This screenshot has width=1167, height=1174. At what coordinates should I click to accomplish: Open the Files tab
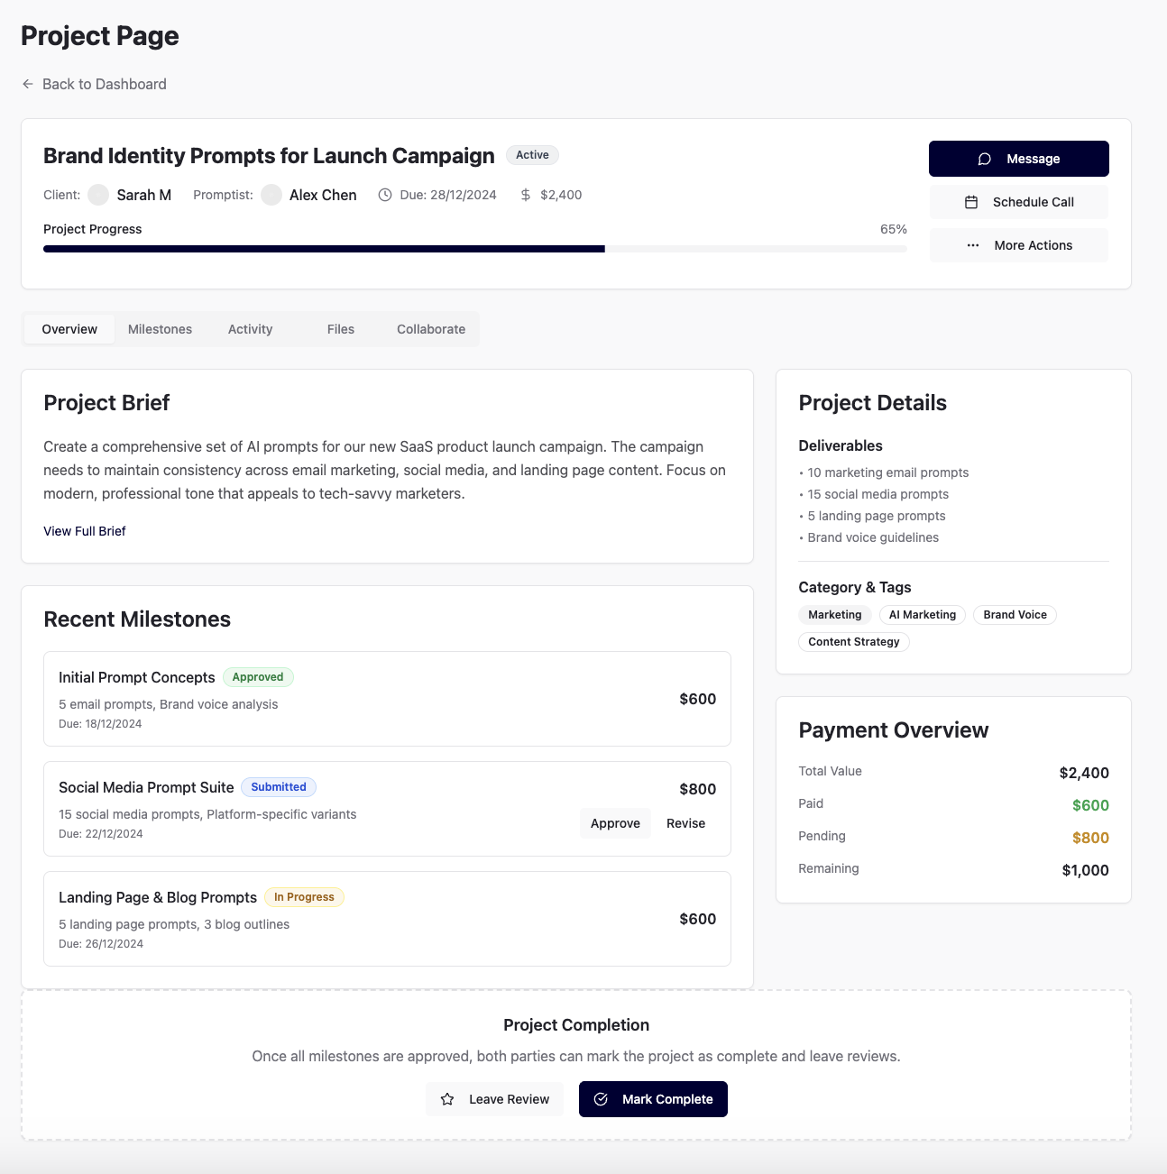pyautogui.click(x=340, y=329)
